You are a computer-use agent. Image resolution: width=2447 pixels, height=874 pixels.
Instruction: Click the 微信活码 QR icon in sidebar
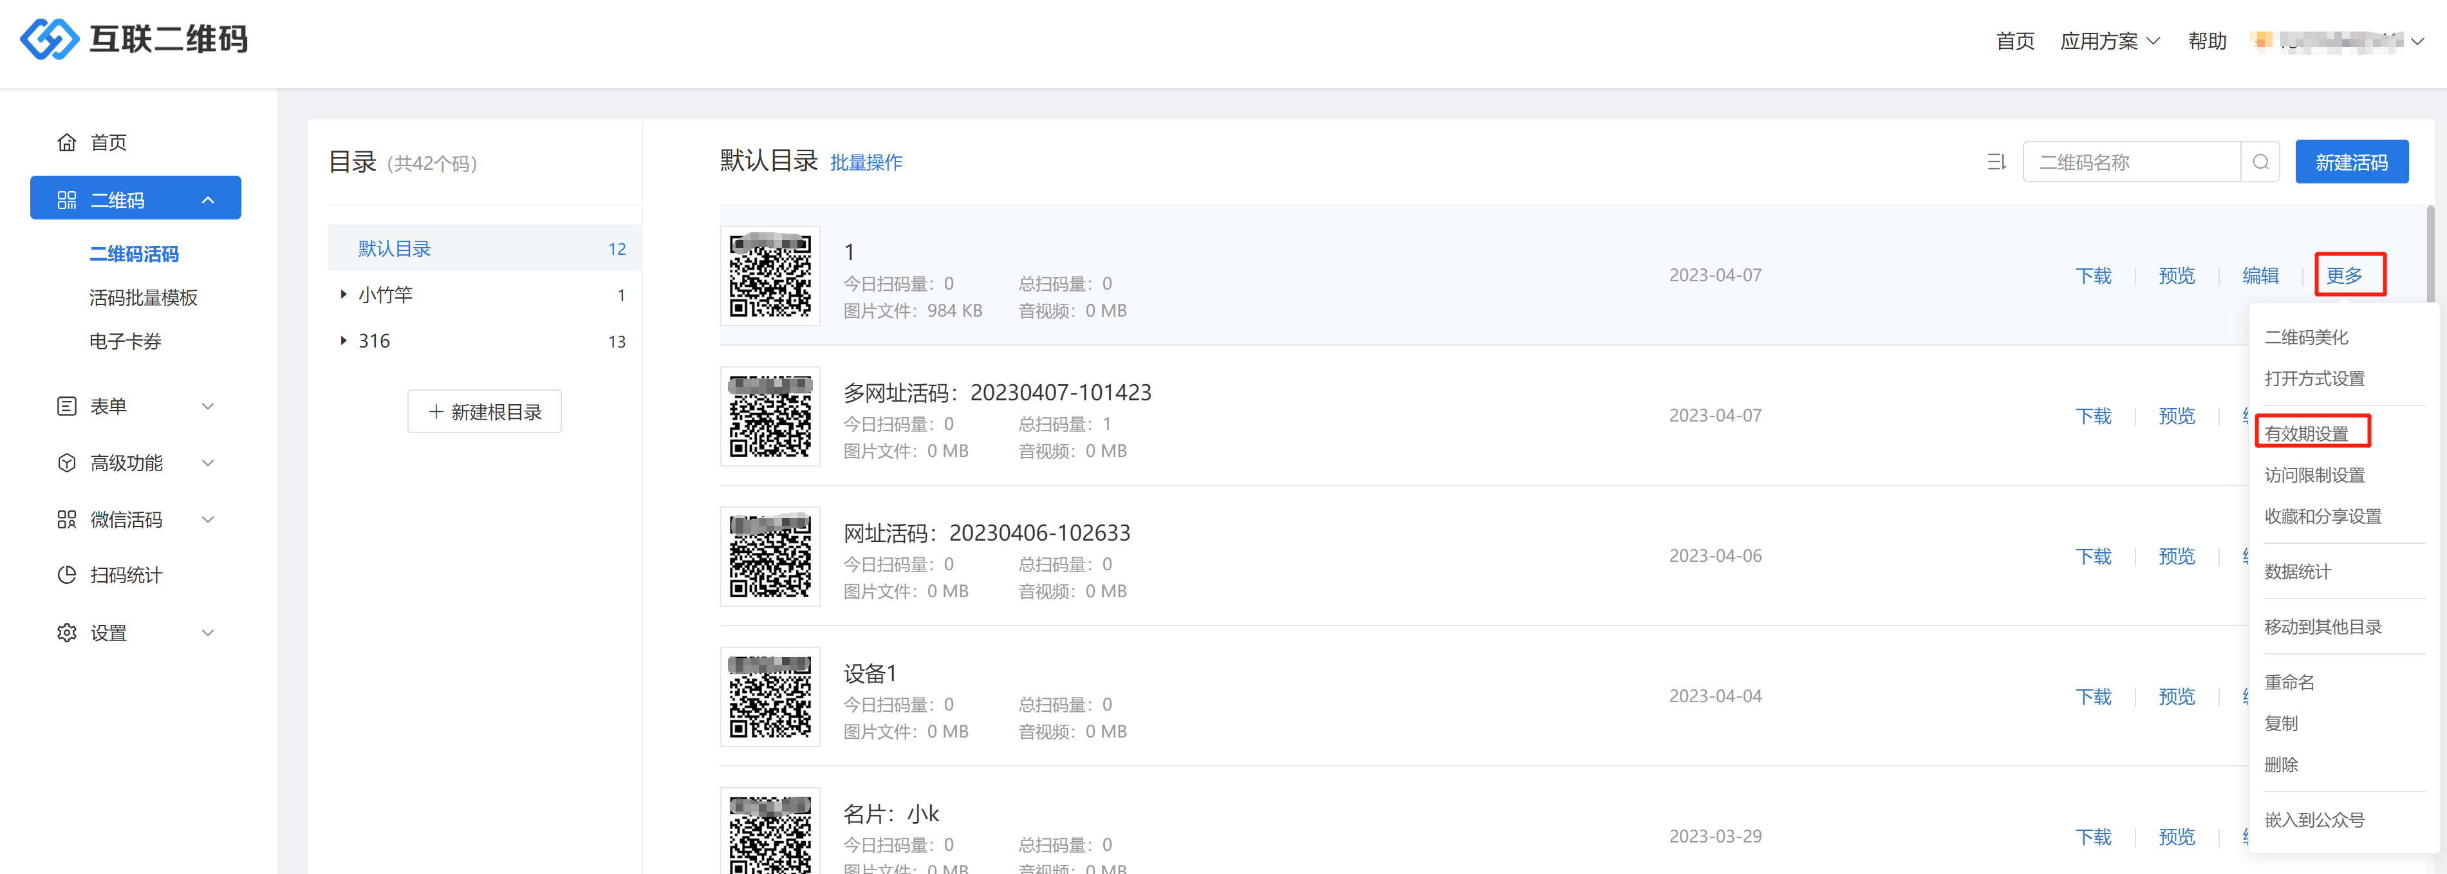coord(66,519)
